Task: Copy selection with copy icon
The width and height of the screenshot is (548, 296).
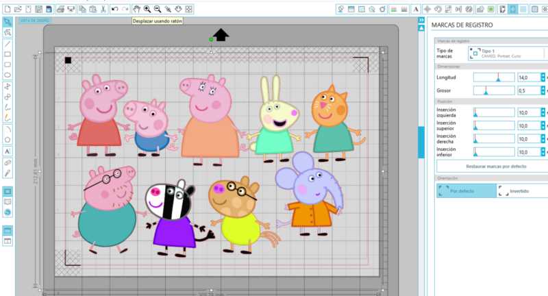Action: coord(82,9)
